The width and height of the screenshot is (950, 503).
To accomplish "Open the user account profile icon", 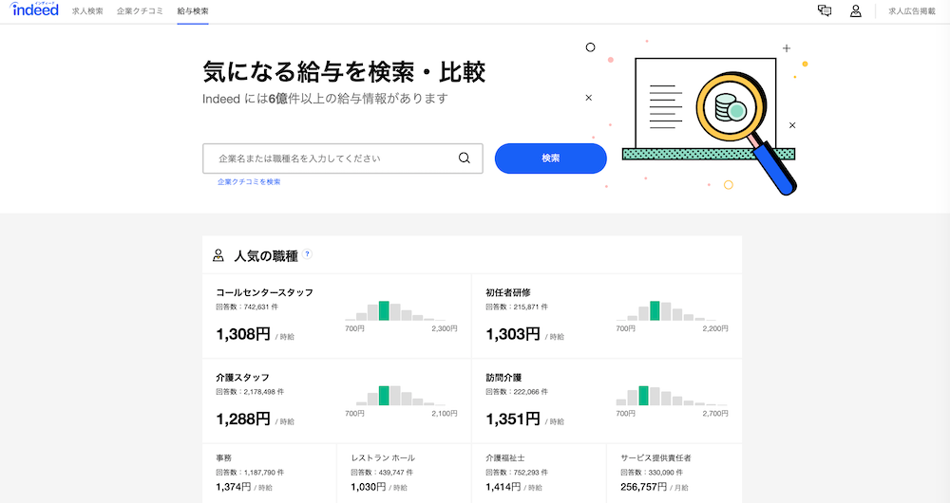I will (855, 11).
